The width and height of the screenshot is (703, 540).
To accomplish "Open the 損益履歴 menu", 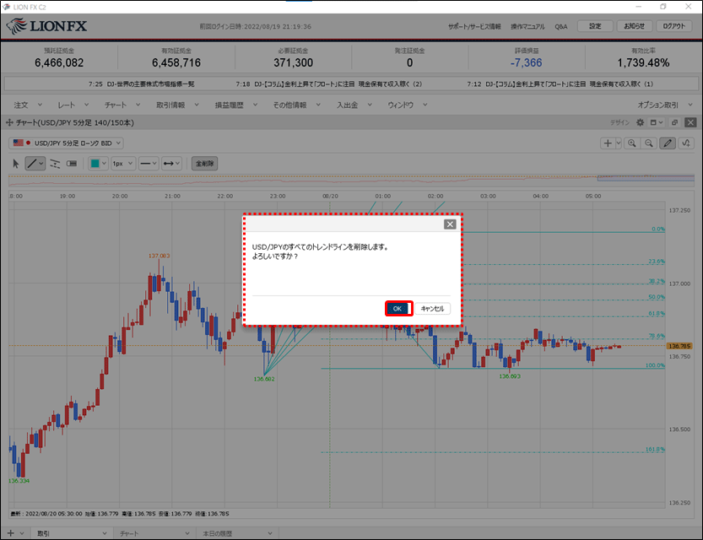I will (236, 105).
